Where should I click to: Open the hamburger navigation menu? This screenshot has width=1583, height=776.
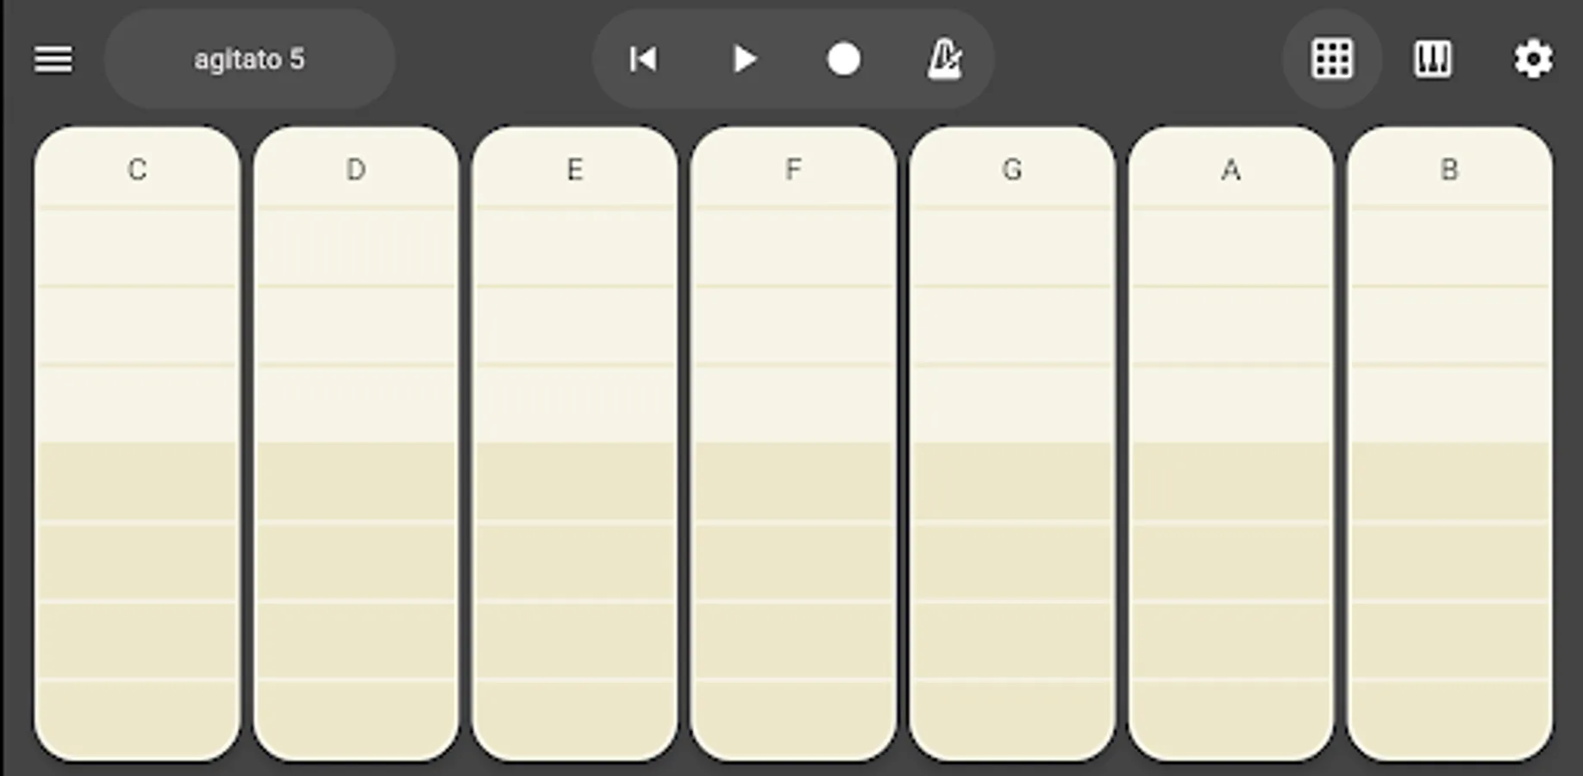point(53,59)
